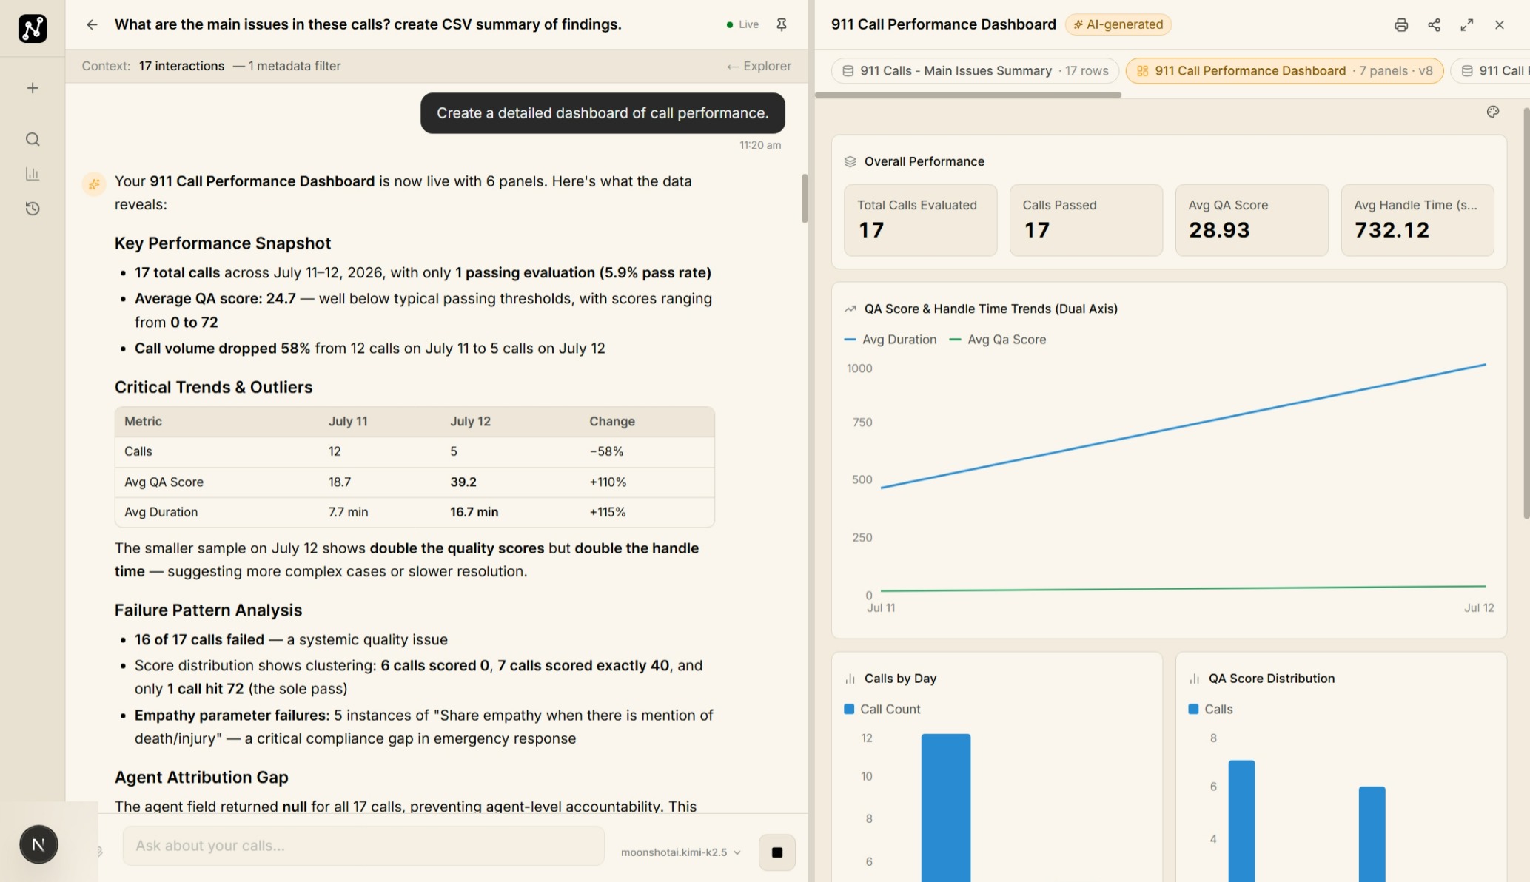This screenshot has height=882, width=1530.
Task: Click the 'Create a detailed dashboard' message bubble
Action: (603, 113)
